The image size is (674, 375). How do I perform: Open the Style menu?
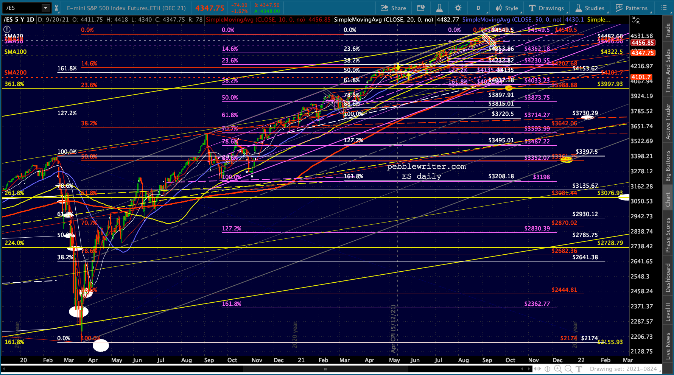click(507, 8)
